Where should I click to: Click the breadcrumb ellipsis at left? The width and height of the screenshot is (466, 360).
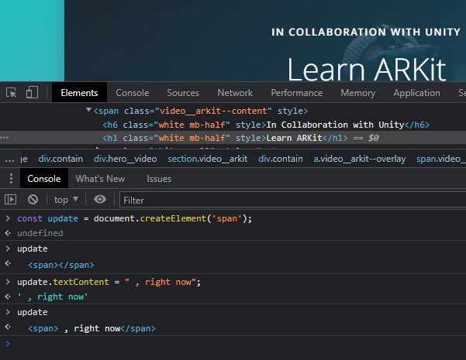pos(9,159)
